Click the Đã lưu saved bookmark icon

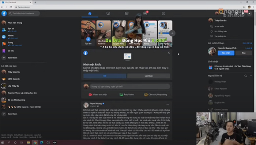[4, 51]
